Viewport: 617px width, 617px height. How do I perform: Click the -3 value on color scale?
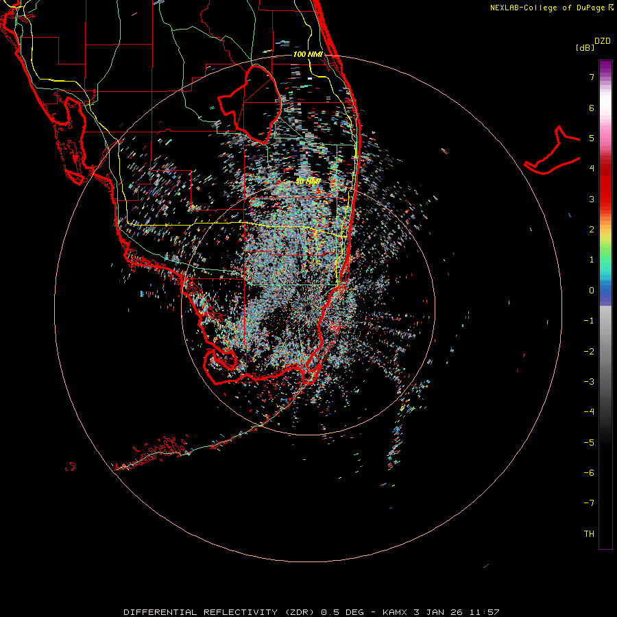589,382
